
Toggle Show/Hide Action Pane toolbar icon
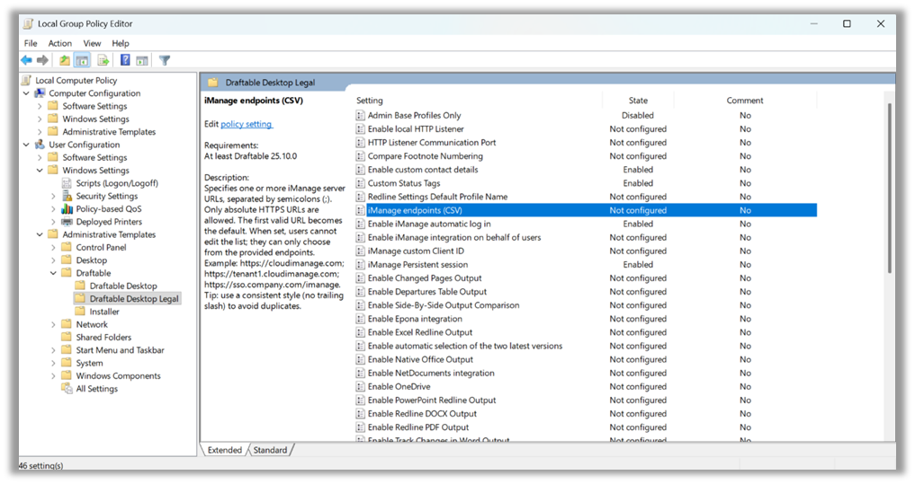tap(142, 60)
